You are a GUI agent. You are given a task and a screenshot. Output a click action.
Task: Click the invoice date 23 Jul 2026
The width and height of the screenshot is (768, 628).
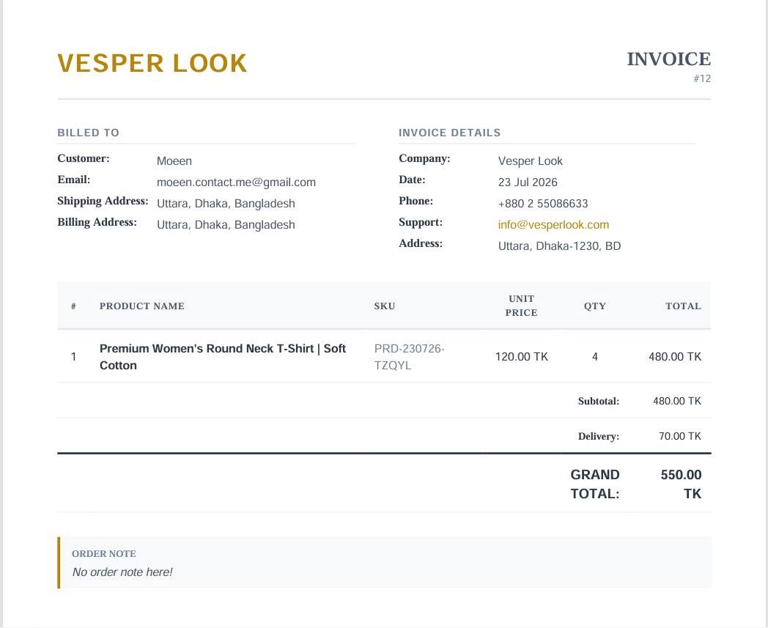(528, 182)
